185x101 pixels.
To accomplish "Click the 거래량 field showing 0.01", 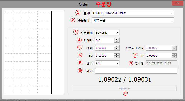I will (x=105, y=40).
